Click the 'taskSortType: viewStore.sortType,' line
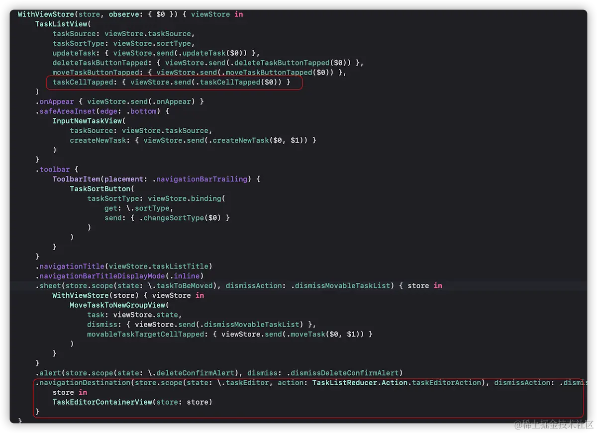The height and width of the screenshot is (433, 597). click(124, 43)
